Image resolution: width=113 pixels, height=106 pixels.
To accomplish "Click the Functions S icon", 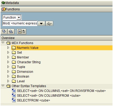I will tap(3, 9).
